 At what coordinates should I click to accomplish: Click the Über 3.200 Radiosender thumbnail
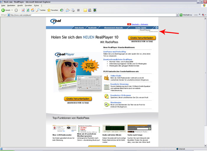coord(64,128)
